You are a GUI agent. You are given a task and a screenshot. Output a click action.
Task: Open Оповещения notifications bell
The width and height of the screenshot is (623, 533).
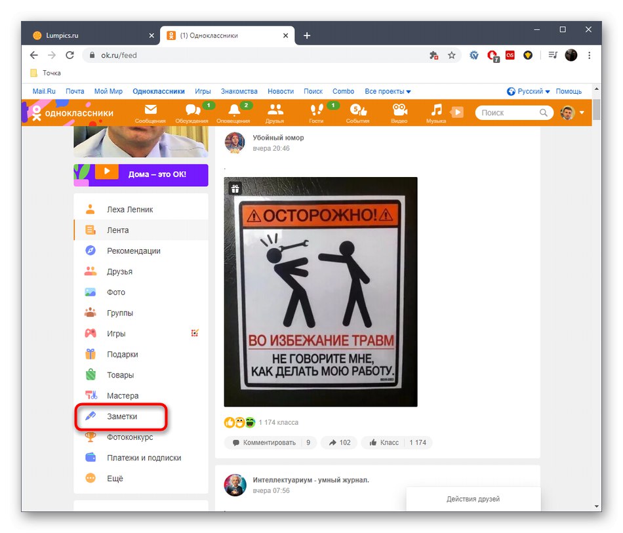coord(233,113)
